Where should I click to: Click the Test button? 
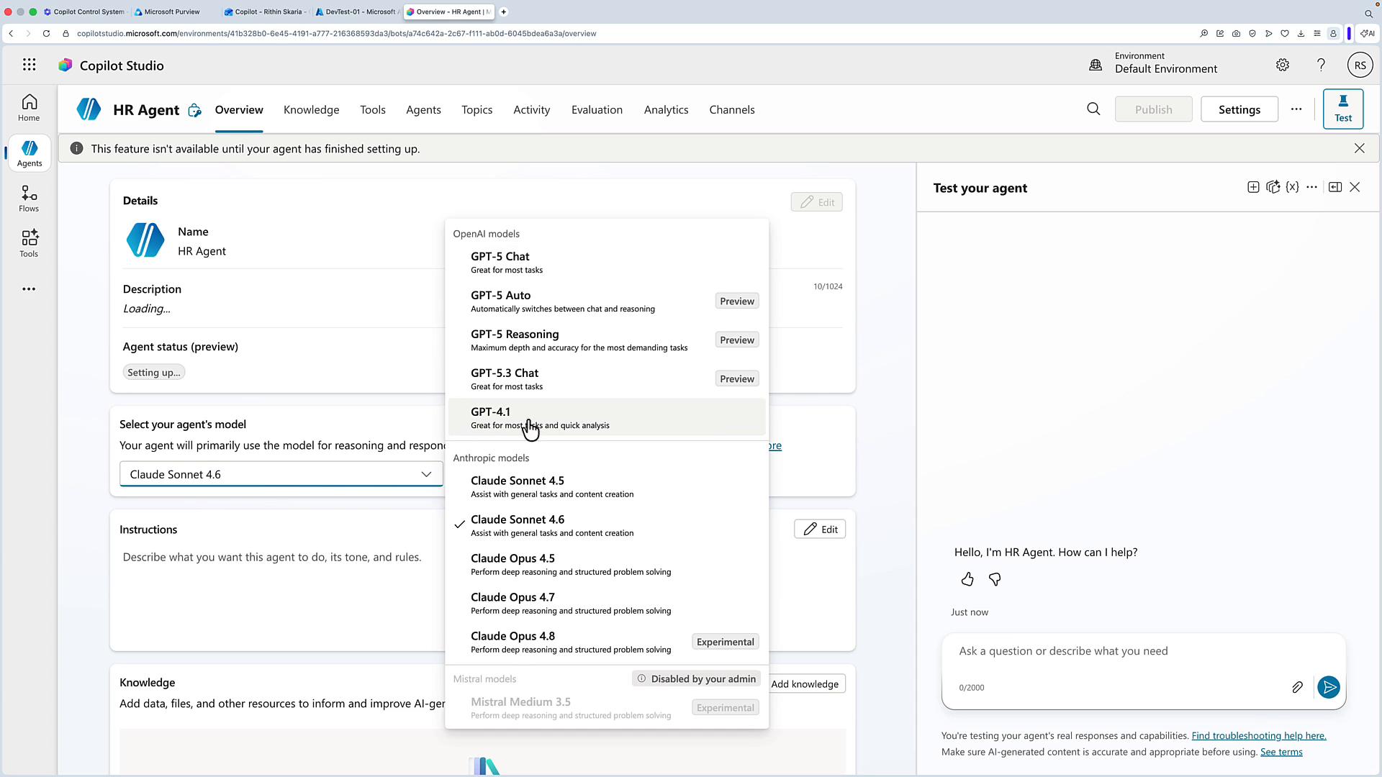[1343, 109]
